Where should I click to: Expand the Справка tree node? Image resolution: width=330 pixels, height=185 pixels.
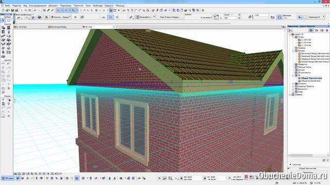[x=290, y=95]
